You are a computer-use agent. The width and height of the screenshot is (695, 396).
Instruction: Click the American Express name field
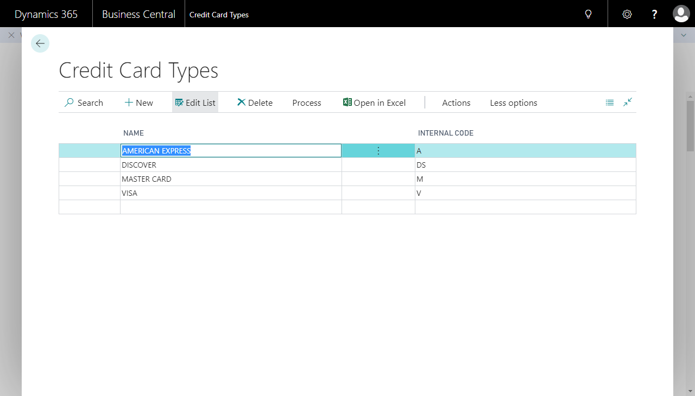tap(231, 151)
